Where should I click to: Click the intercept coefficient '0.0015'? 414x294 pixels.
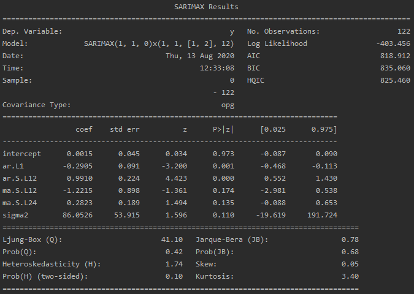[x=80, y=154]
